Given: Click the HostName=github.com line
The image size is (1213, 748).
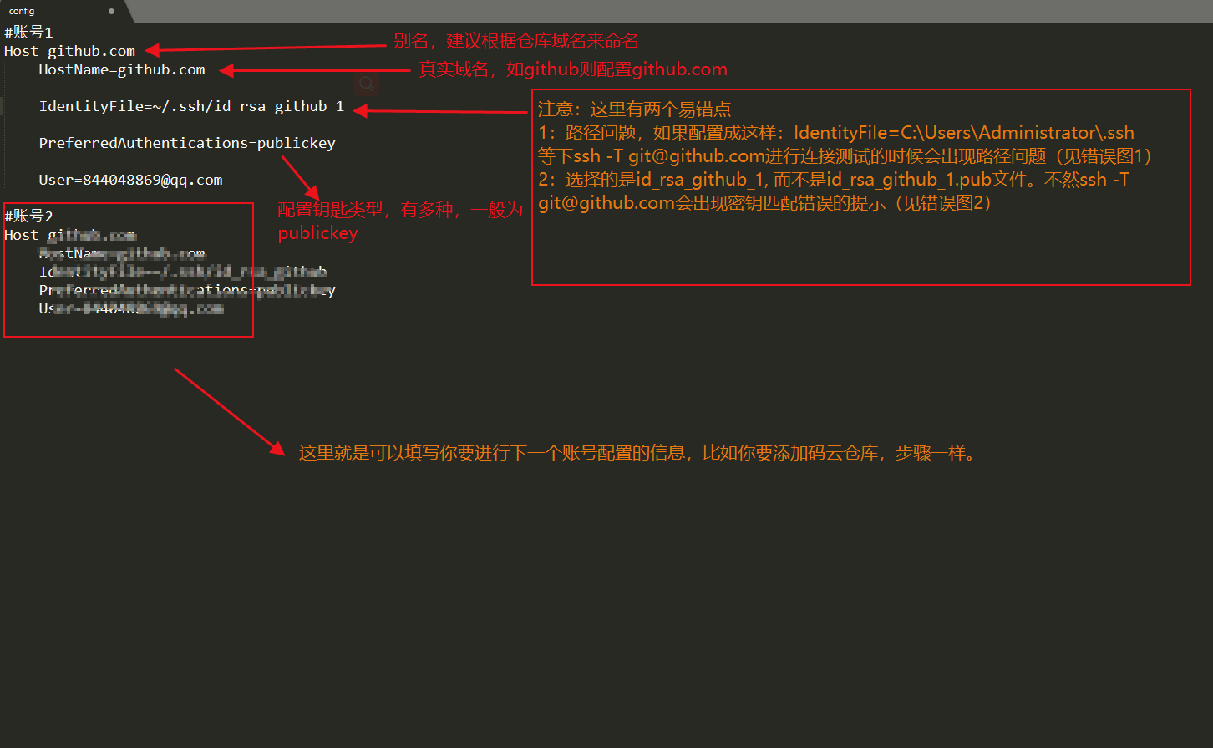Looking at the screenshot, I should 122,69.
